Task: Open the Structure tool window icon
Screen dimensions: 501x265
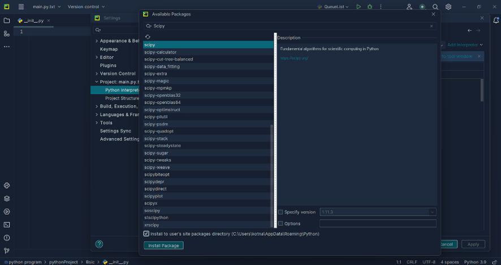Action: [x=6, y=33]
